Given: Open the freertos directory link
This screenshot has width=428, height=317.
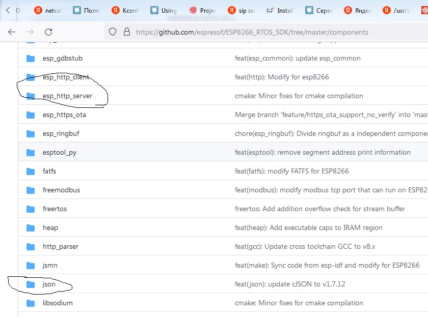Looking at the screenshot, I should pyautogui.click(x=55, y=209).
